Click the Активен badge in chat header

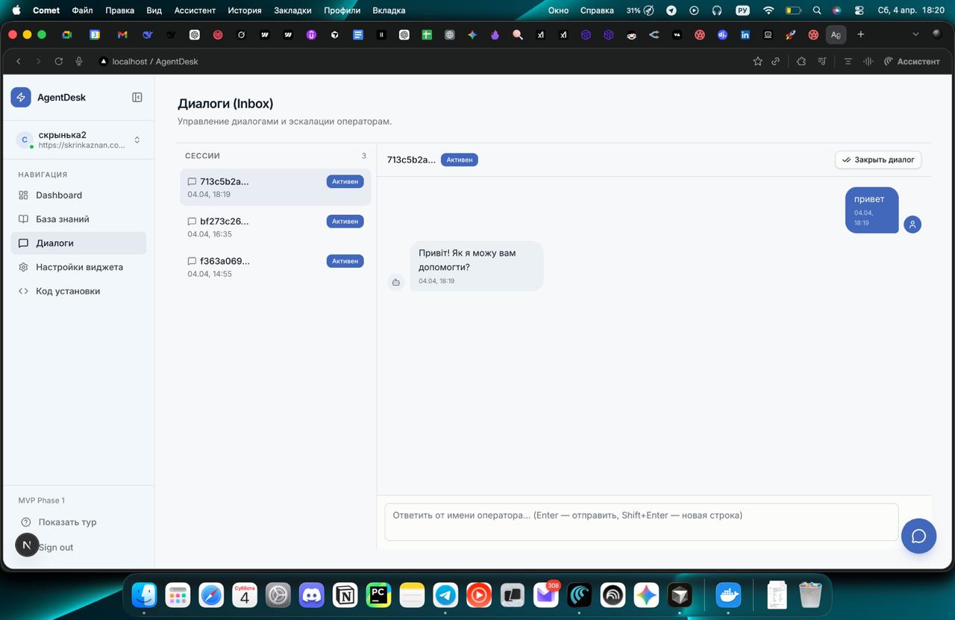tap(459, 160)
